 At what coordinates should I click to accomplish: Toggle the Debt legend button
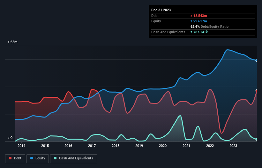(15, 158)
